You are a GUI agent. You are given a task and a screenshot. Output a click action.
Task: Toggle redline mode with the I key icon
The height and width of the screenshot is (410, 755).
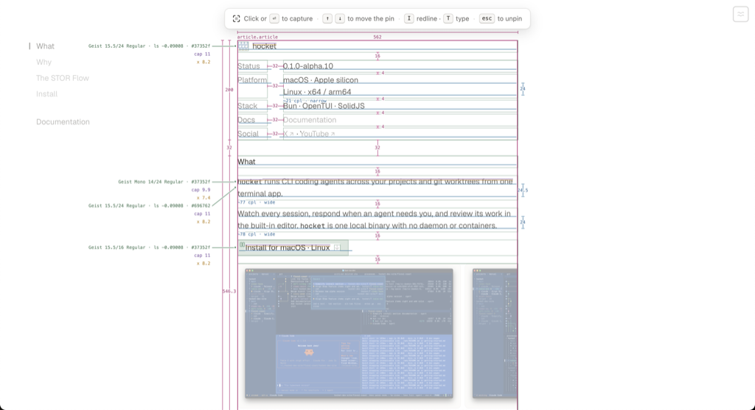pos(408,18)
